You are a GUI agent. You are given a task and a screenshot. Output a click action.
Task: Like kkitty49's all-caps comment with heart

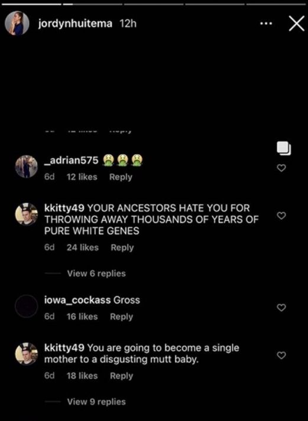pos(281,216)
